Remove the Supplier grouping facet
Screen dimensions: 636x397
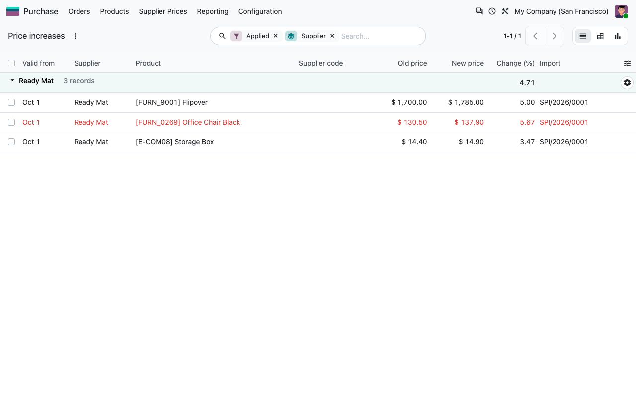332,36
